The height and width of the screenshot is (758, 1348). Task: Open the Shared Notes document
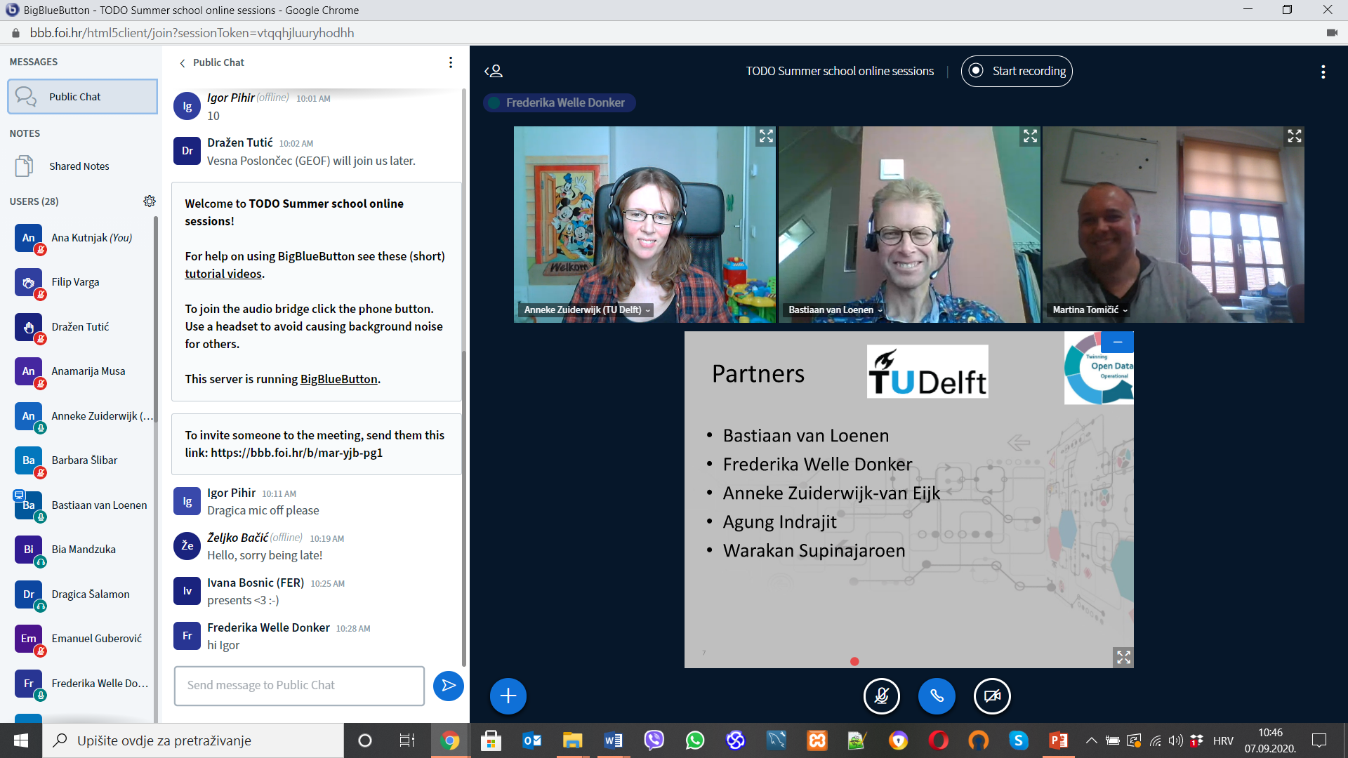79,166
